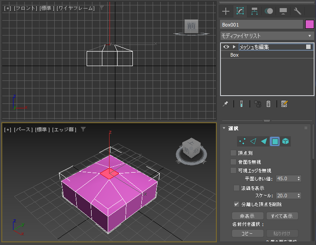
Task: Open perspective viewport [標準] menu
Action: [x=42, y=129]
